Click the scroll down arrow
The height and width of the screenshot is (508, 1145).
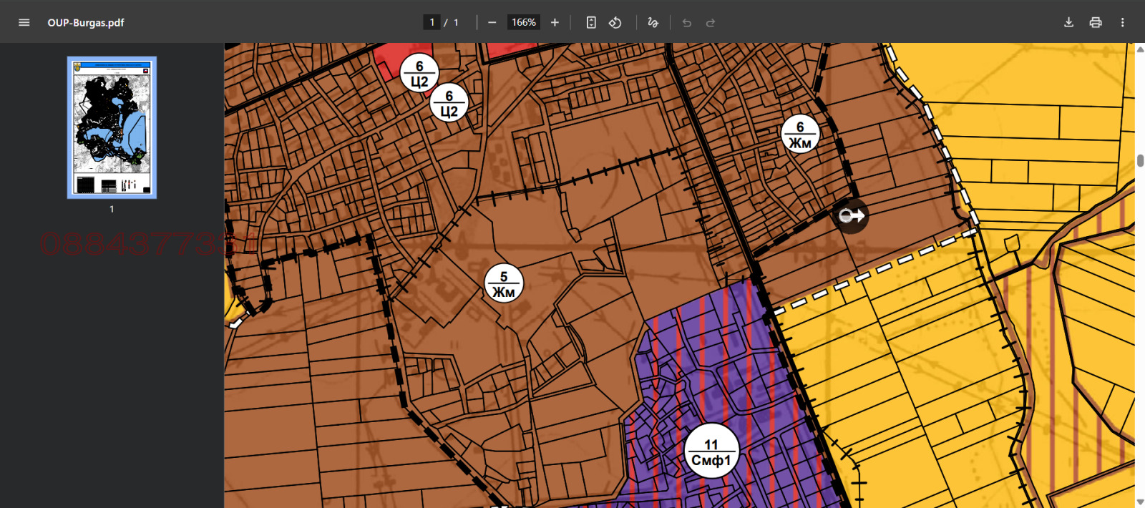point(1140,502)
